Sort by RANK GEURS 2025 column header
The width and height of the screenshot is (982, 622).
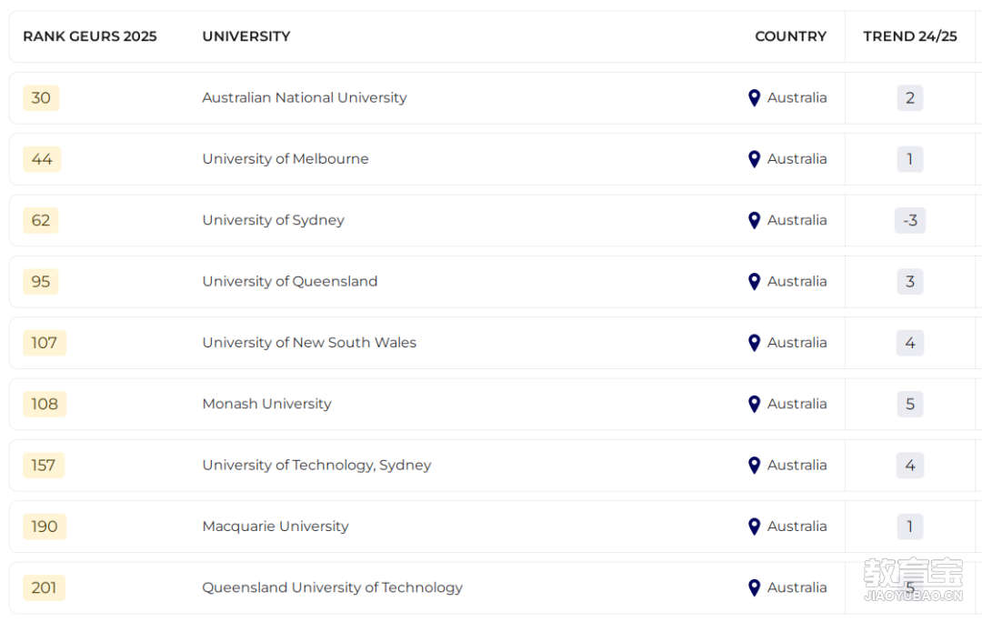89,36
